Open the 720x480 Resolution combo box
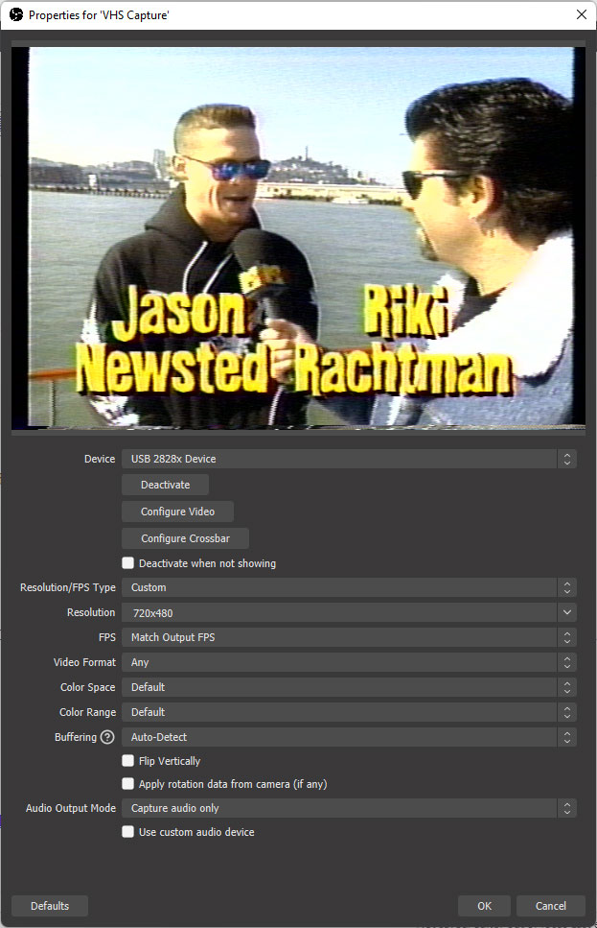597x928 pixels. (x=349, y=612)
